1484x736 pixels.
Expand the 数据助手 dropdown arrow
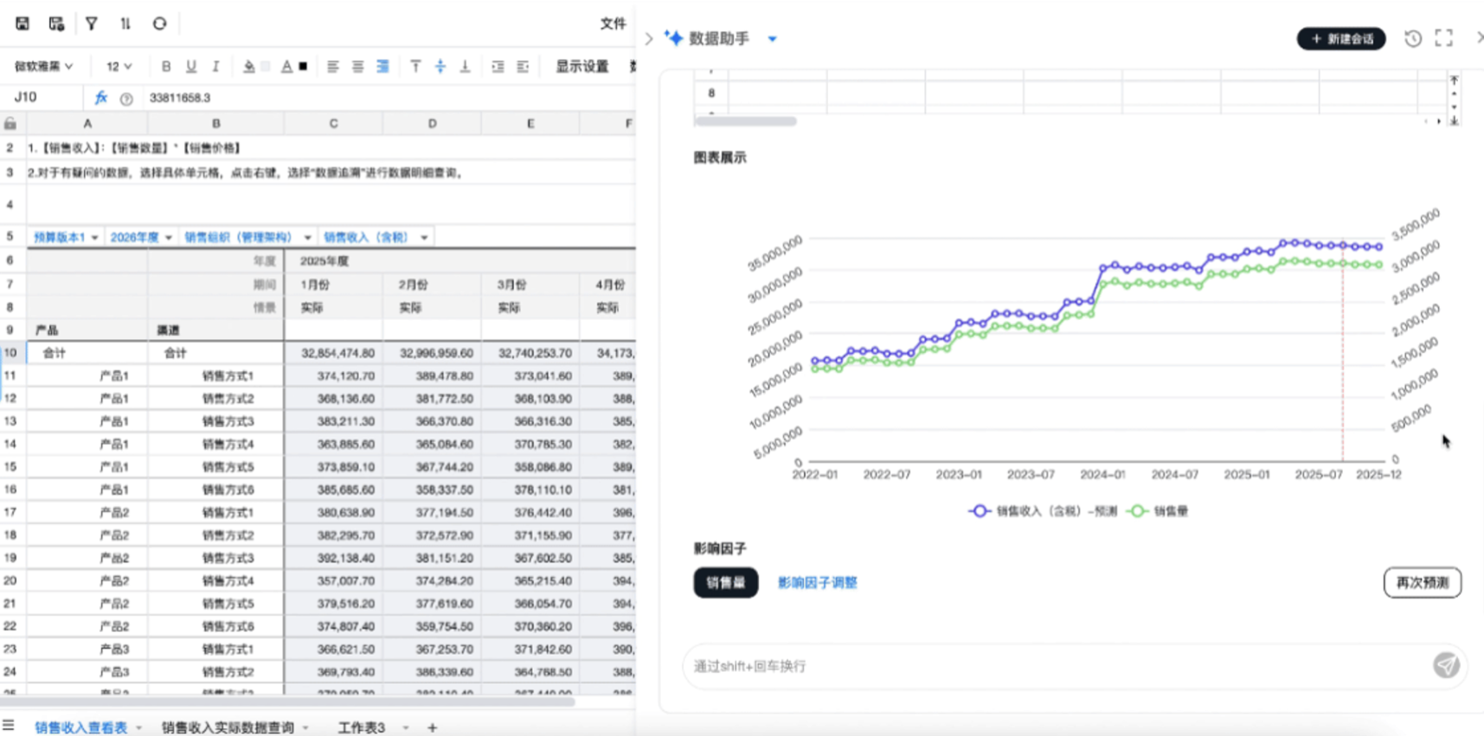772,39
